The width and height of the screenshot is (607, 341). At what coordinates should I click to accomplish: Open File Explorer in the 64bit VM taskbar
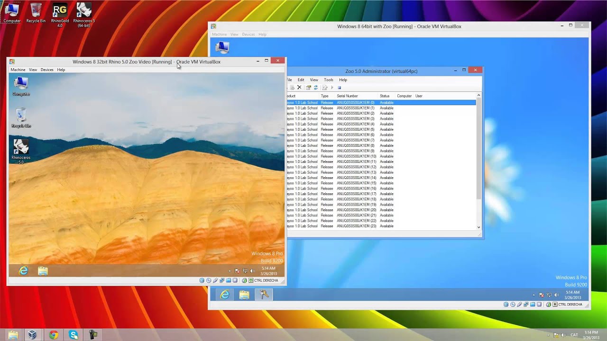click(244, 295)
